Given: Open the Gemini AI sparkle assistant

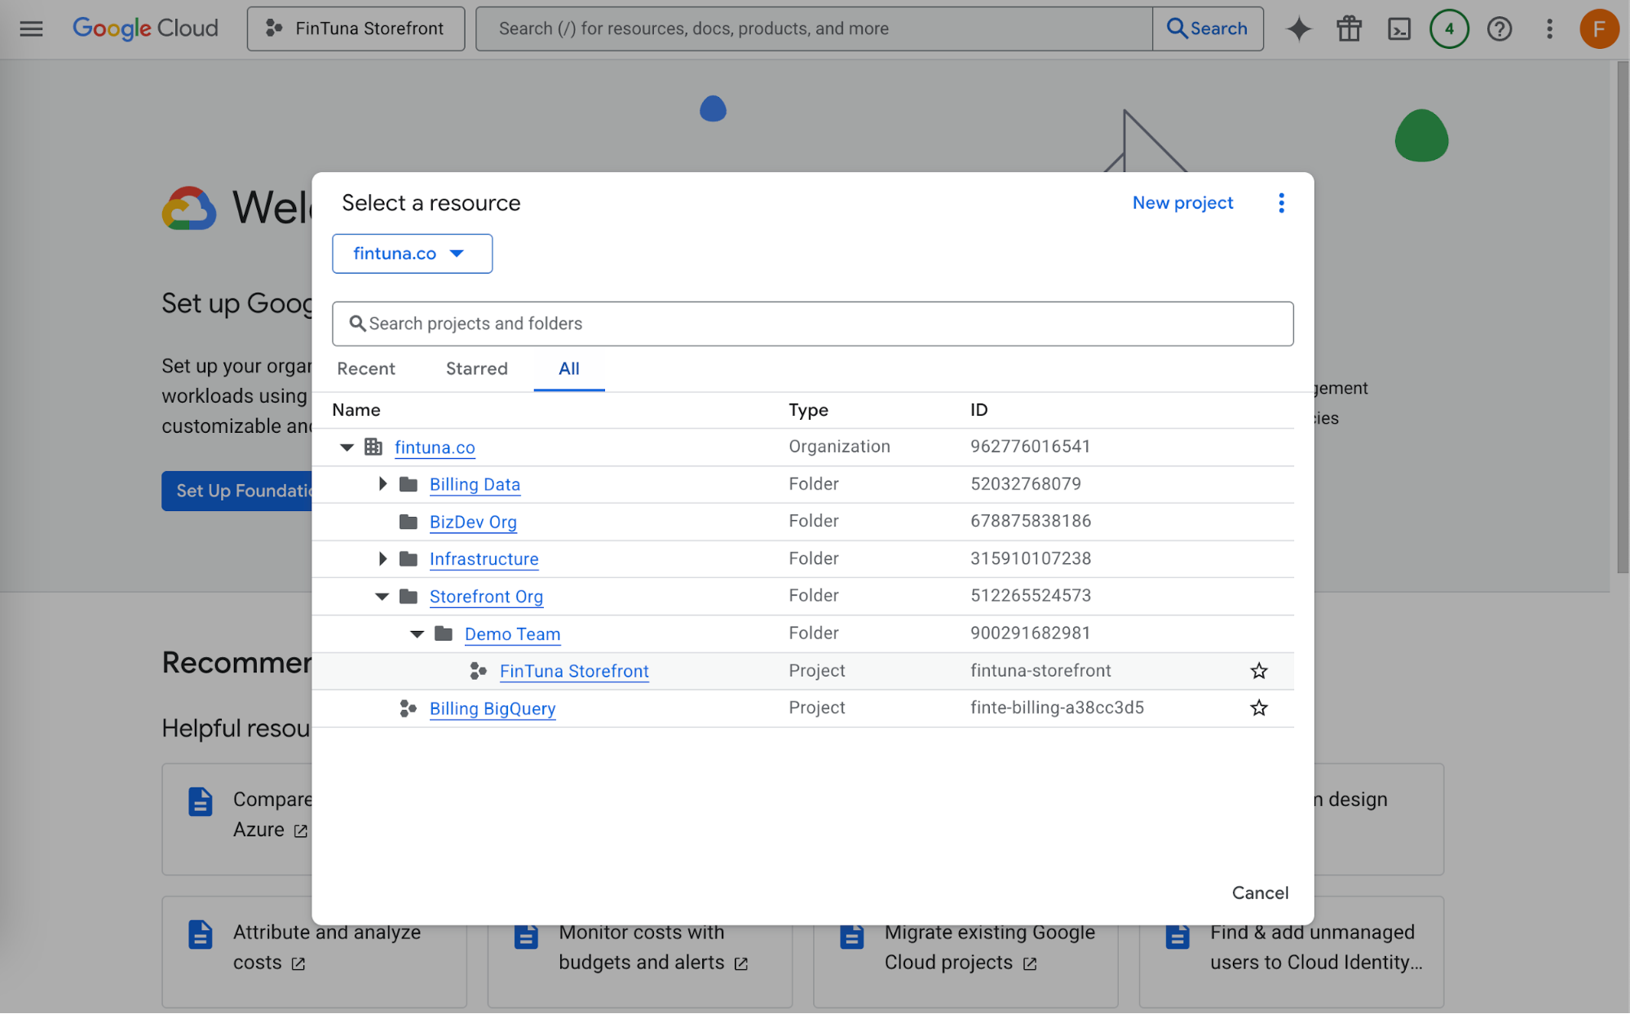Looking at the screenshot, I should pos(1299,29).
